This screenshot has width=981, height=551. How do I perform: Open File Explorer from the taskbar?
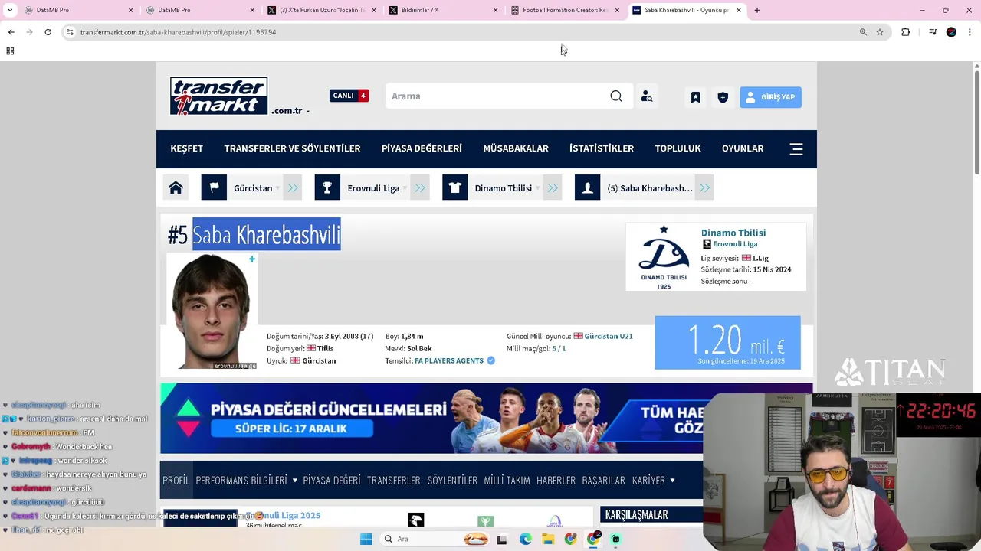(x=548, y=539)
